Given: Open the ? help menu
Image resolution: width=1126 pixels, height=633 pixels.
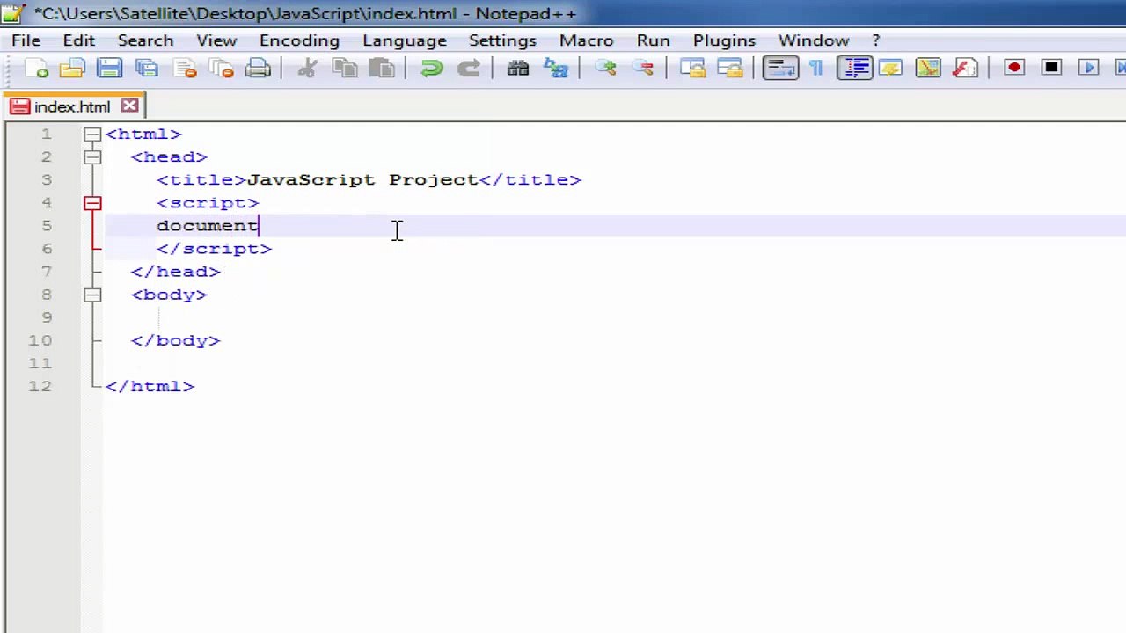Looking at the screenshot, I should (x=876, y=40).
